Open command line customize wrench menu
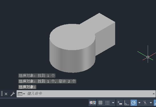The height and width of the screenshot is (107, 156). coord(13,94)
